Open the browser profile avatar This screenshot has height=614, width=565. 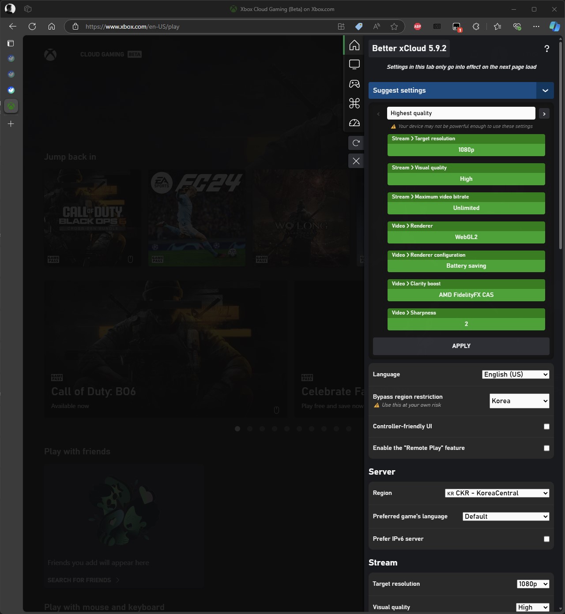(x=10, y=9)
